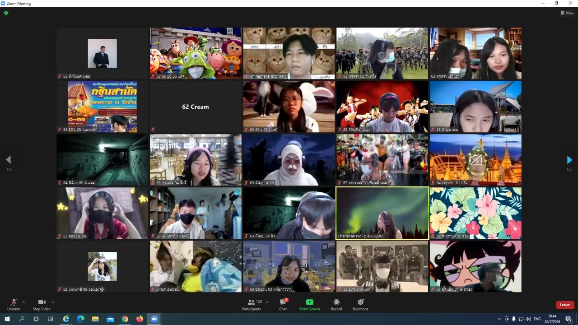Viewport: 578px width, 325px height.
Task: Select the 62 Cream participant tile
Action: click(x=196, y=107)
